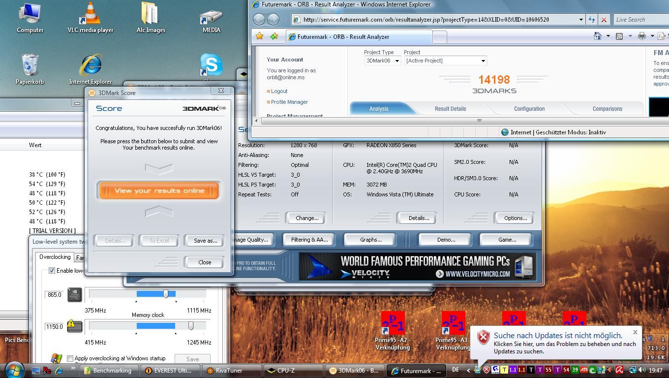Click Add to Favorites icon in IE
669x378 pixels.
pos(274,36)
